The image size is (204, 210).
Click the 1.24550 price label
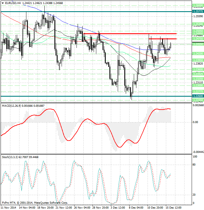pyautogui.click(x=198, y=44)
